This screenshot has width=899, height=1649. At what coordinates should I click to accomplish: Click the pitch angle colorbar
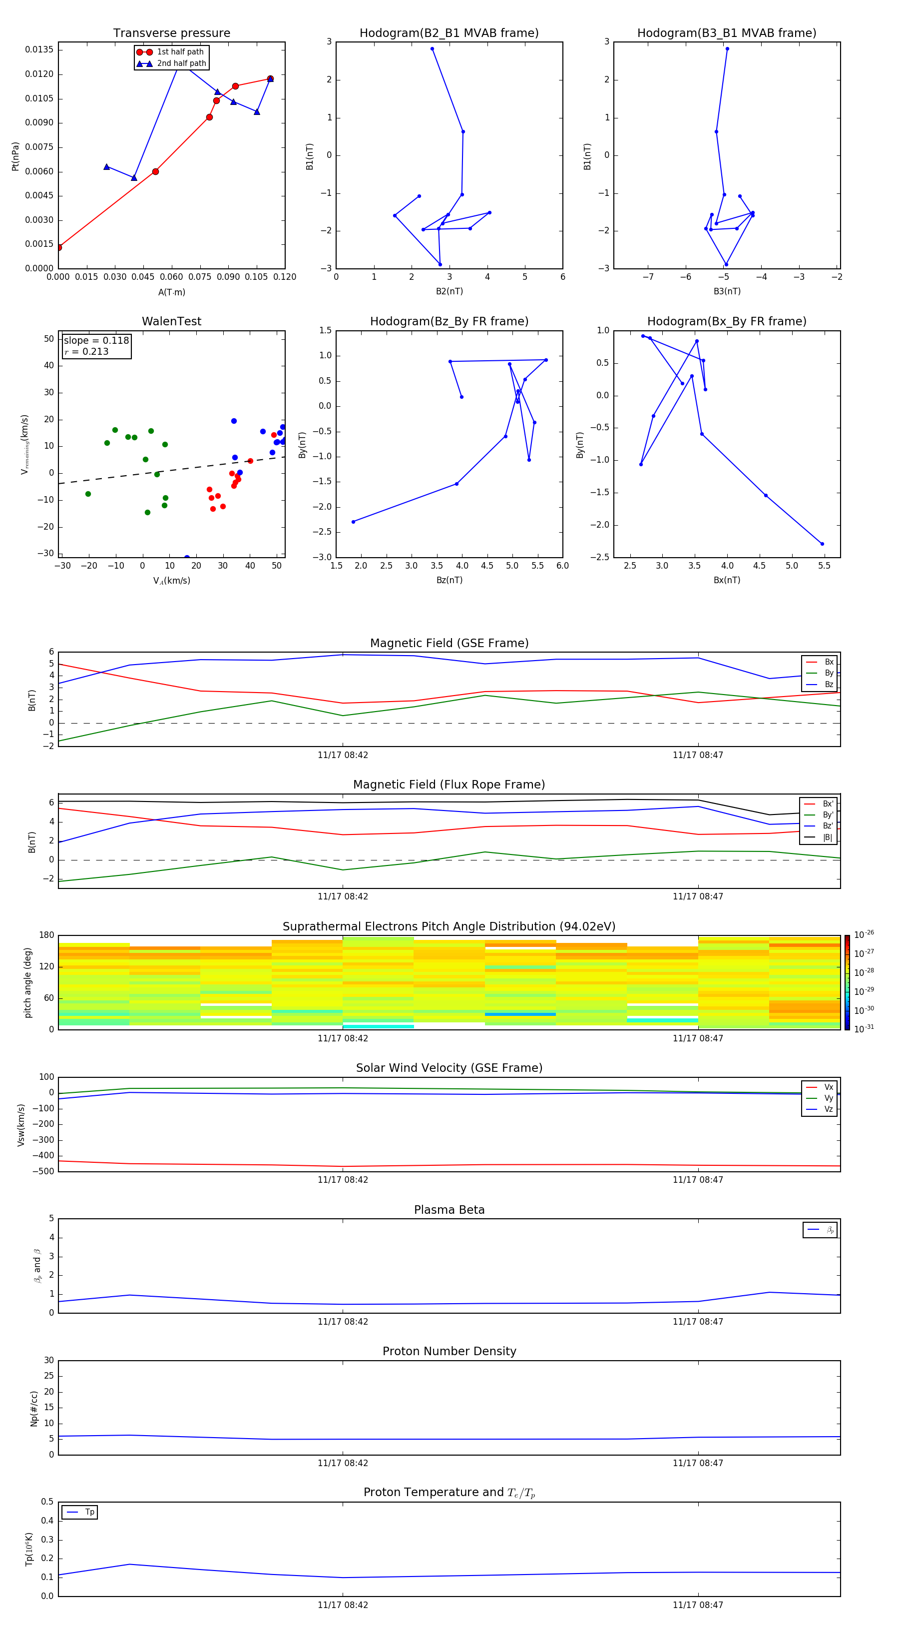point(847,982)
